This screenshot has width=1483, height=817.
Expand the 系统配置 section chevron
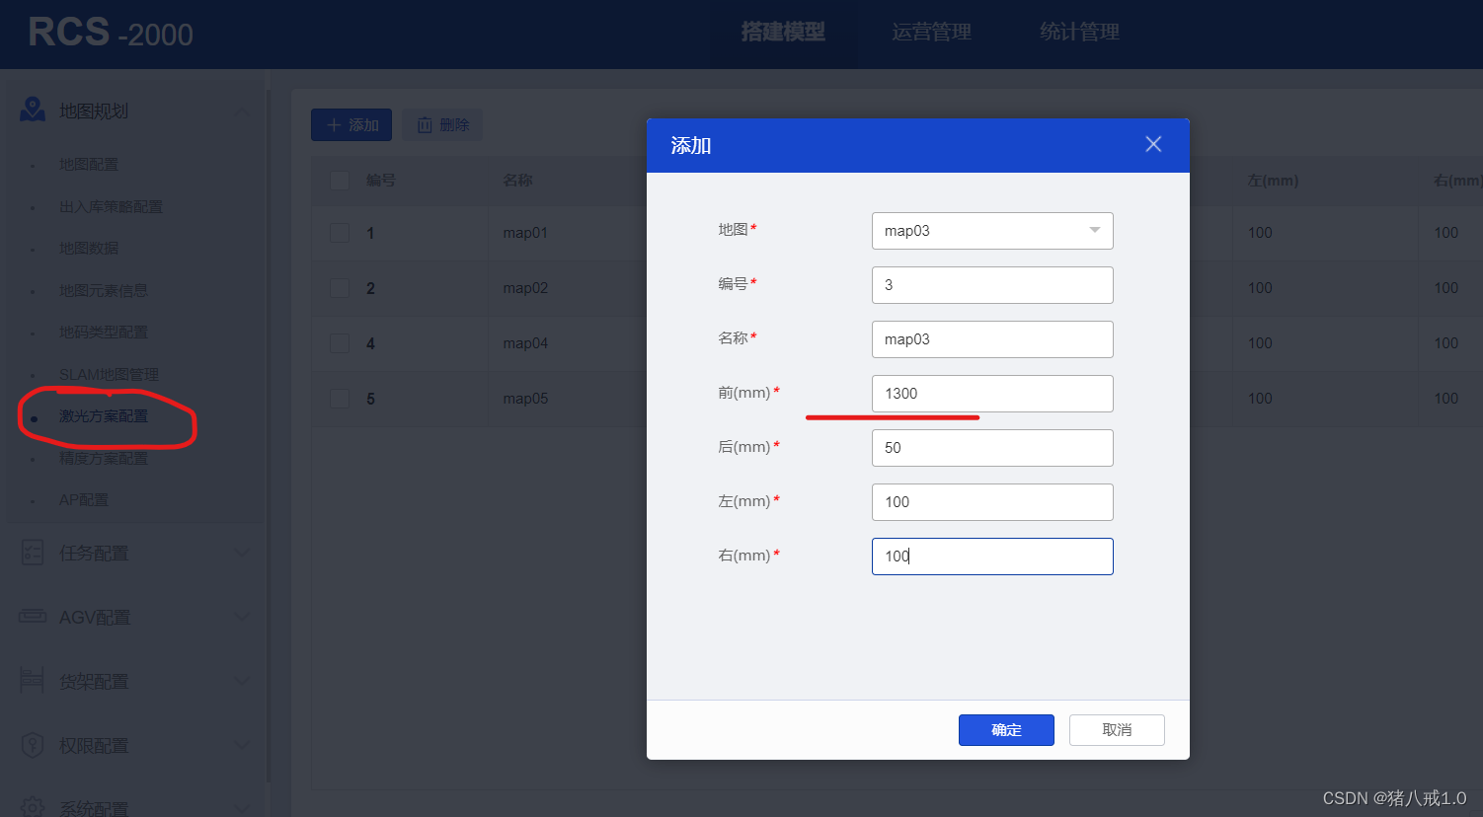pos(241,807)
